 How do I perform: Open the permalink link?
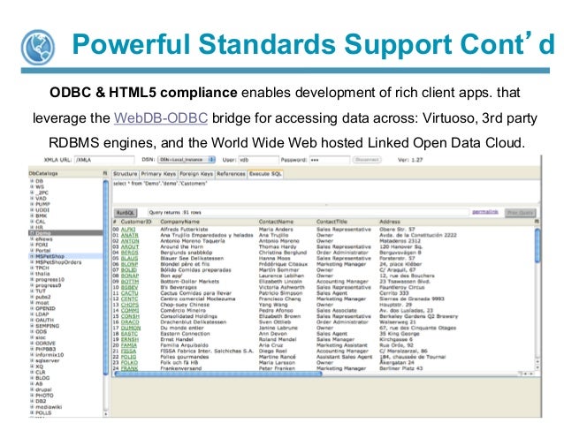coord(484,212)
